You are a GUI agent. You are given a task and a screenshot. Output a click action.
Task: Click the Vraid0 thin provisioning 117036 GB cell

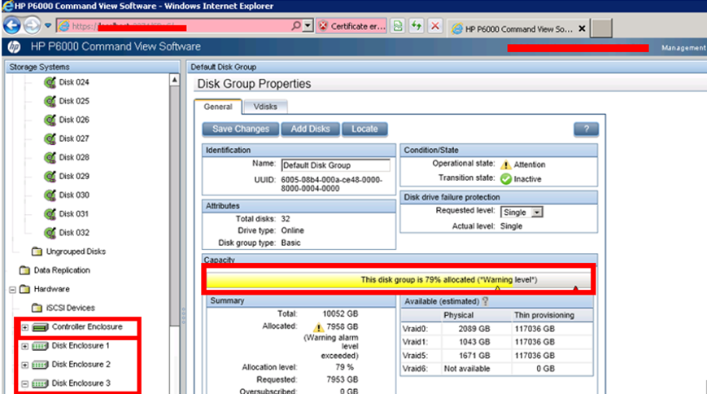[x=535, y=329]
